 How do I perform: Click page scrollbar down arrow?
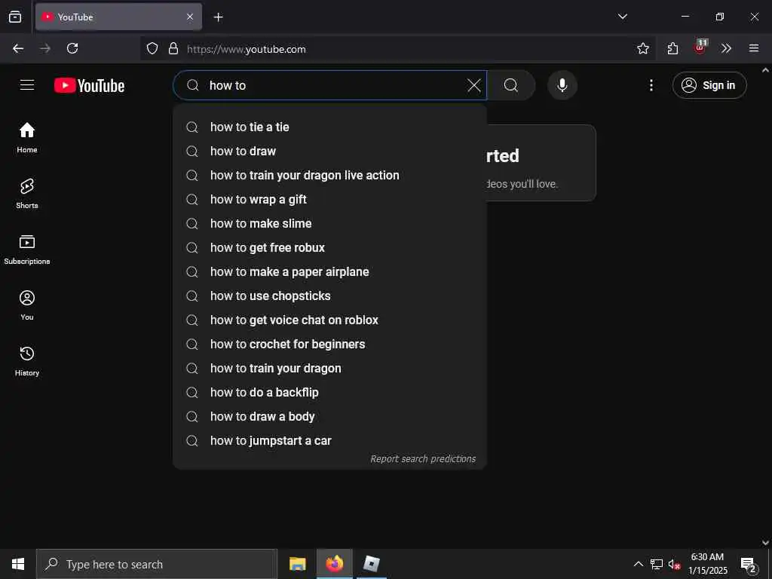click(765, 542)
